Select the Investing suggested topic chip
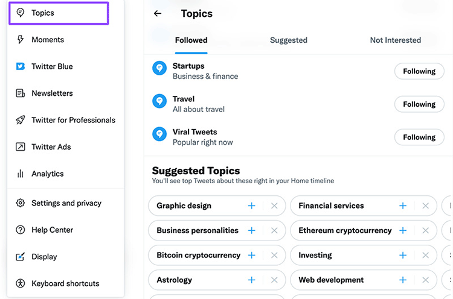 [x=315, y=255]
